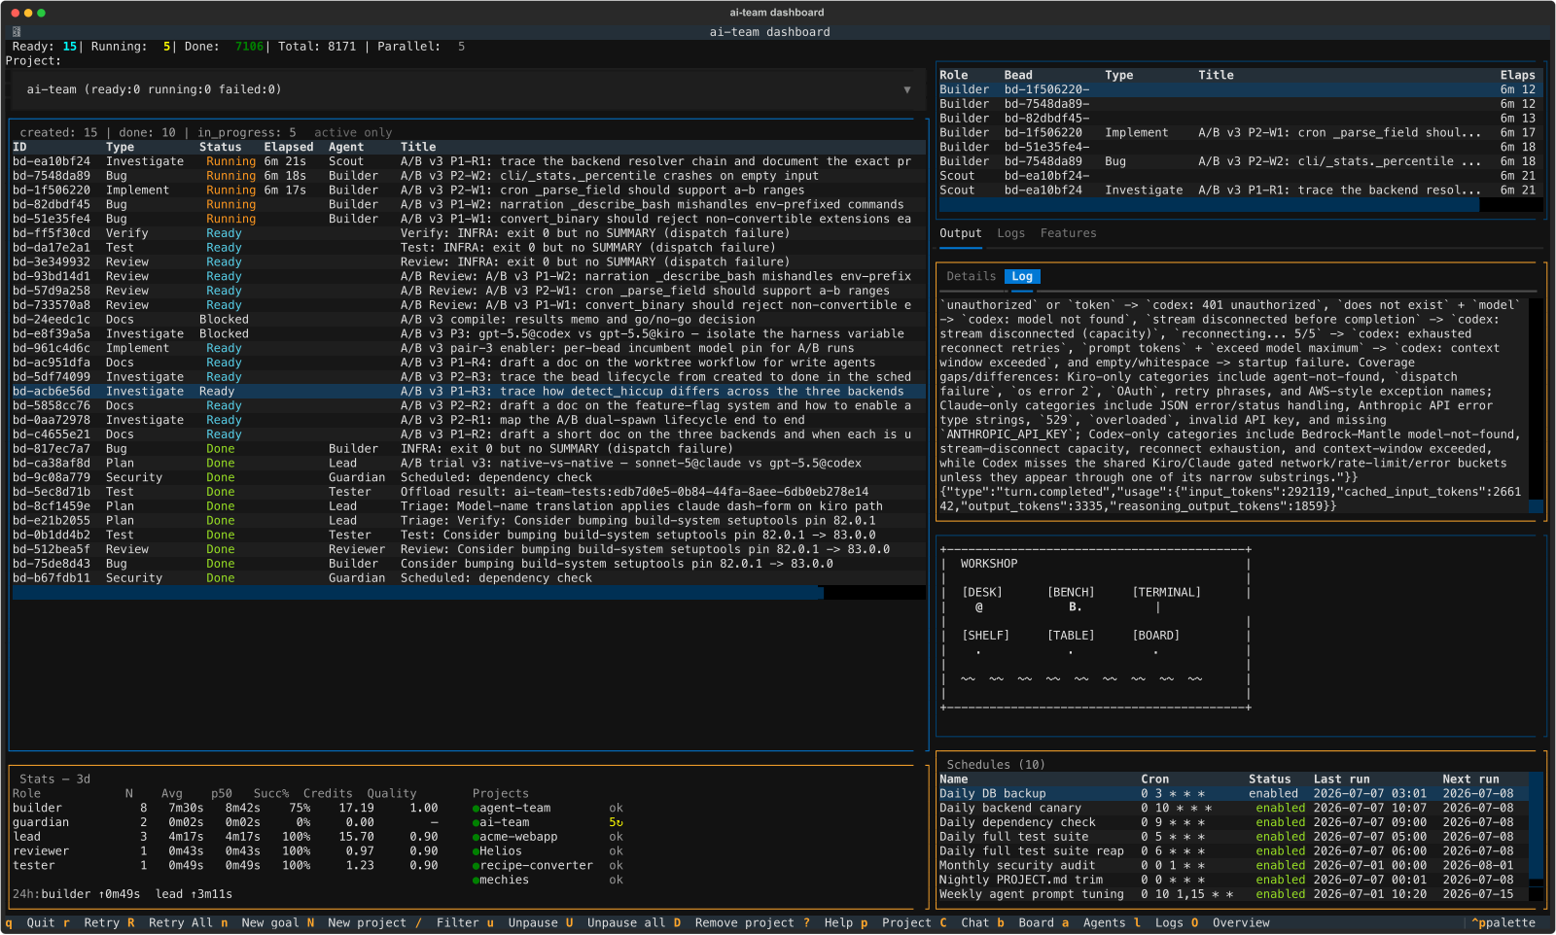Click Board in the footer bar
Screen dimensions: 1556x935
pos(1036,923)
